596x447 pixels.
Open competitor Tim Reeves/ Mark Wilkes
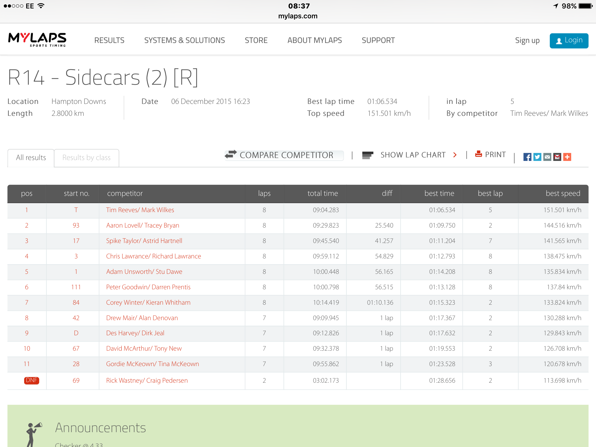140,210
